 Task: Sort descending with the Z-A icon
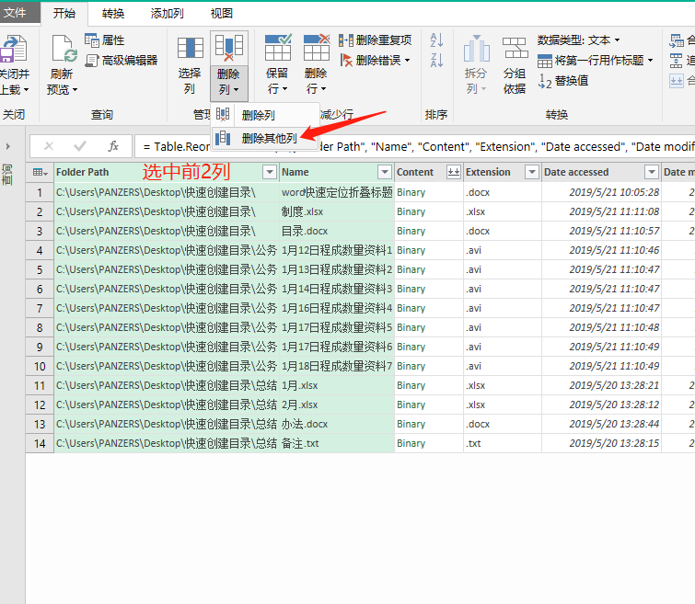tap(436, 60)
